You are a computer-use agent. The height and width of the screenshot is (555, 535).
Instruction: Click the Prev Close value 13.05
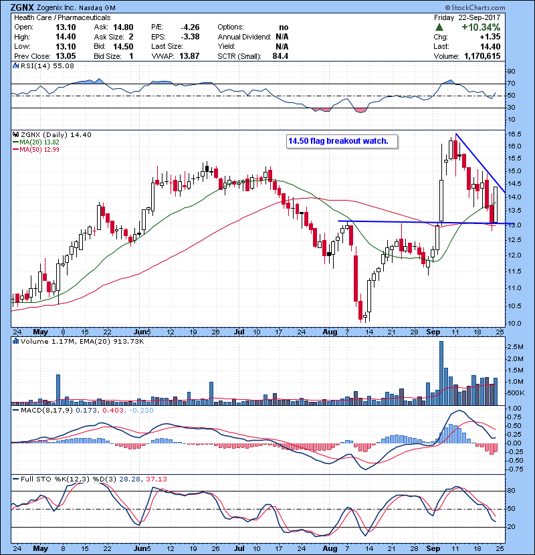[x=66, y=56]
